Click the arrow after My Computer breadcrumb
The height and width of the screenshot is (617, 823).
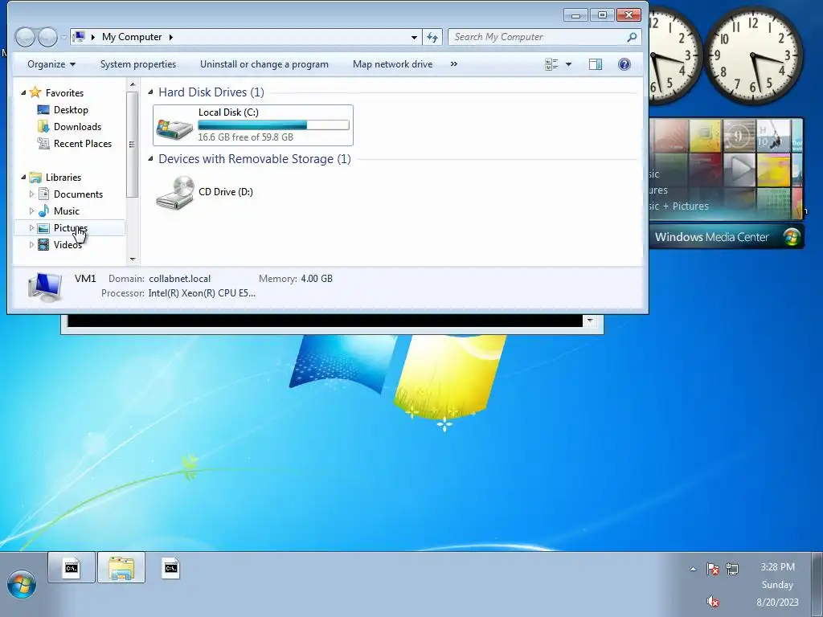point(171,37)
